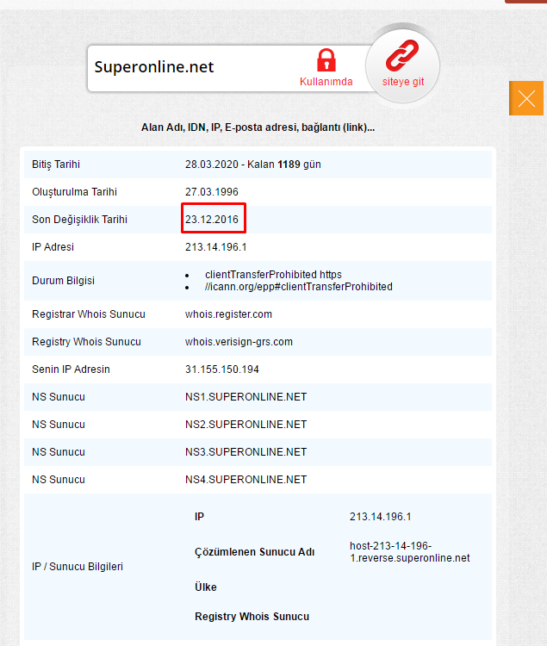
Task: Click the host-213-14-196-1.reverse.superonline.net value
Action: pos(410,552)
